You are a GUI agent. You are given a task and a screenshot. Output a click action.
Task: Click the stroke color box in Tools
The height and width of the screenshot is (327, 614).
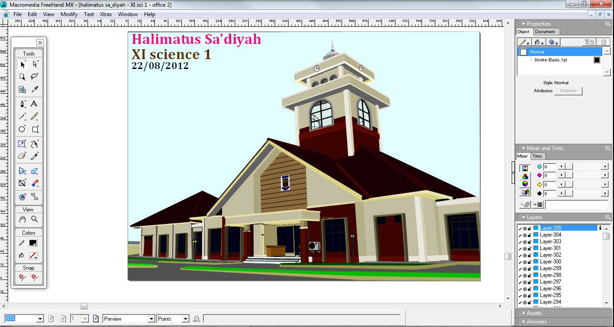[x=33, y=243]
